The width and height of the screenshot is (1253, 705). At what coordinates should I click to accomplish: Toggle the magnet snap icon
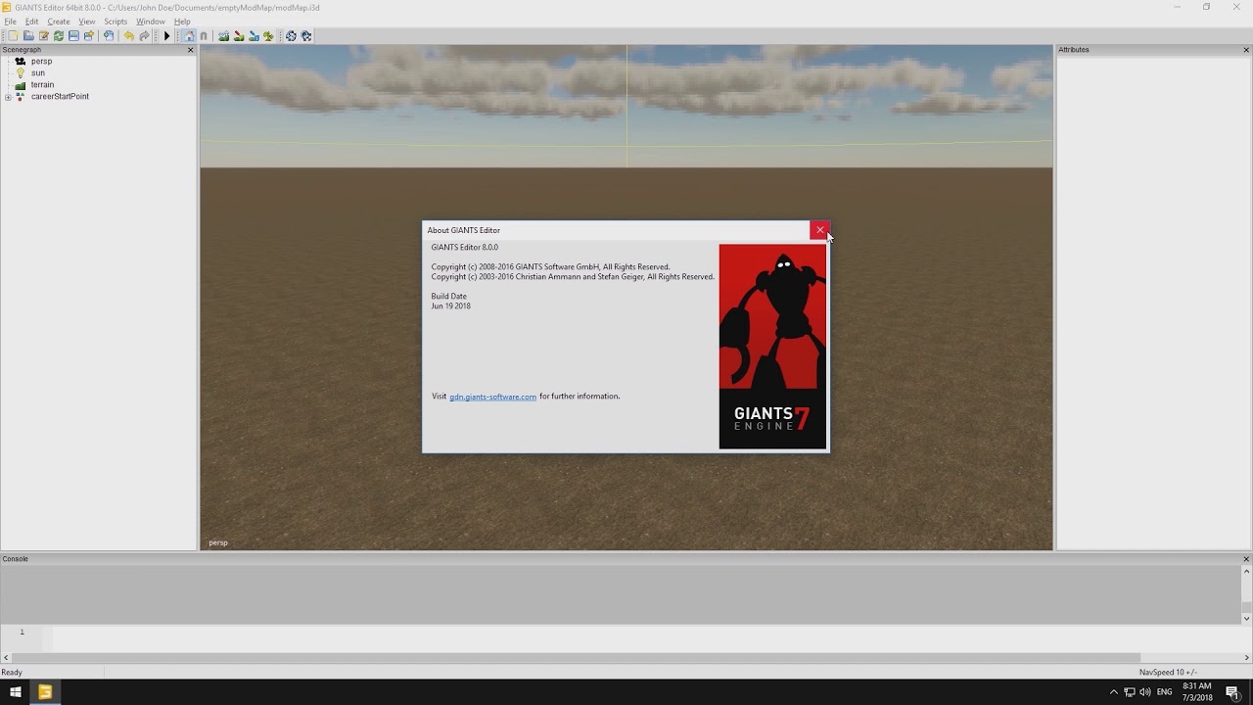[204, 36]
